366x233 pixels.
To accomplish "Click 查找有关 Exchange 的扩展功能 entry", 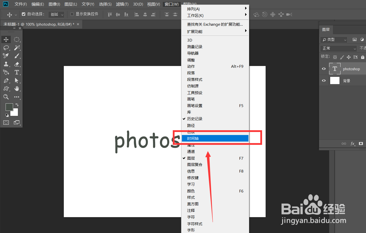I will [x=215, y=24].
